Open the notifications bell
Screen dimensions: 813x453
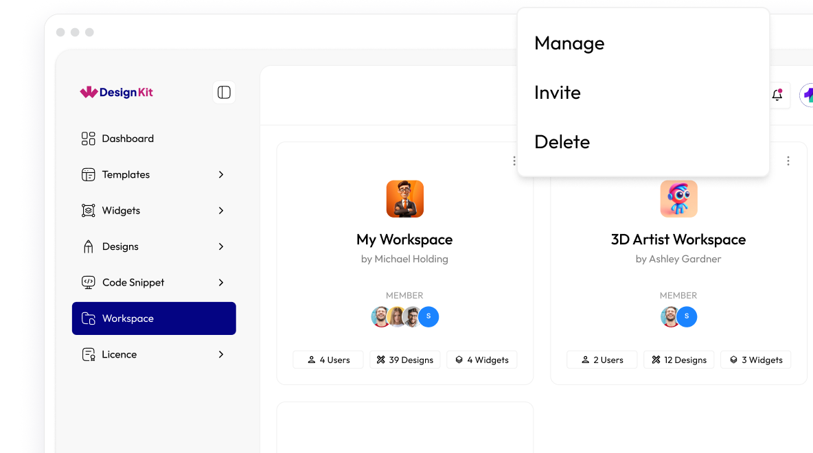(x=777, y=95)
